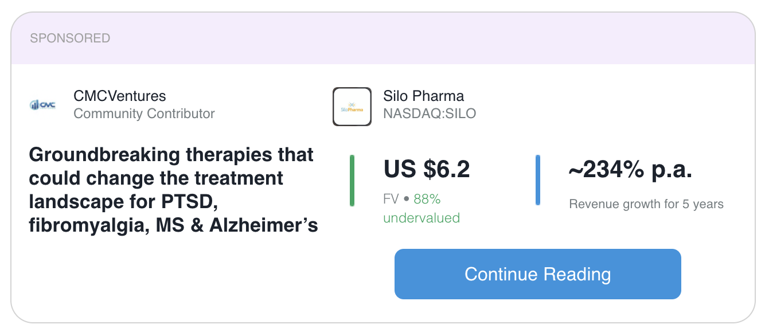Click the Revenue growth for 5 years label

(x=646, y=204)
